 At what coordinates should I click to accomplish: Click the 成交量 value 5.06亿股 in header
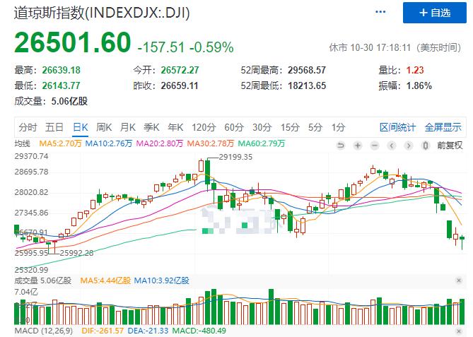click(69, 101)
